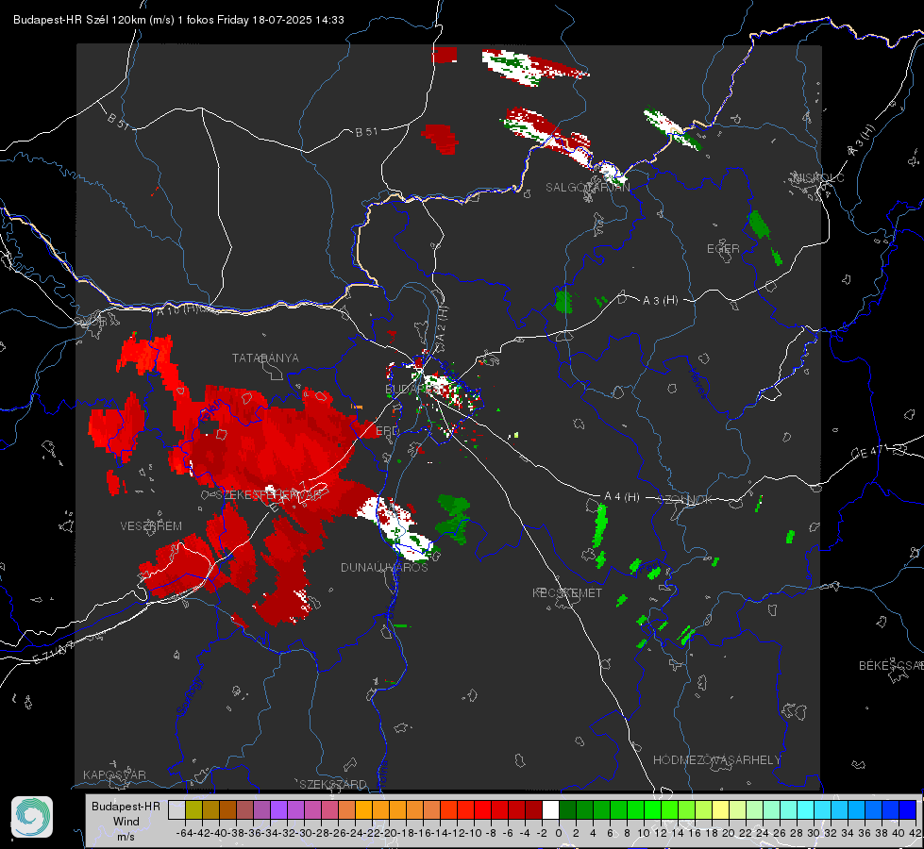Click the MISKOLC city label
924x849 pixels.
(818, 177)
